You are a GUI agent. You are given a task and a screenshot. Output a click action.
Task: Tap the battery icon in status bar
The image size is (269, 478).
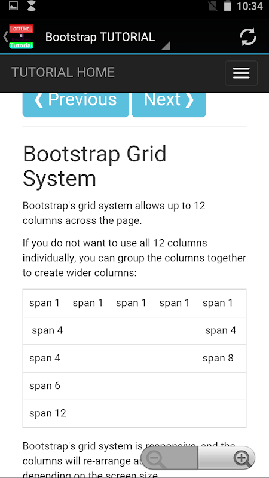tap(228, 6)
